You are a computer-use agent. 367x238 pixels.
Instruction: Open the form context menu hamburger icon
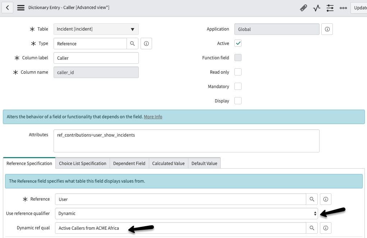pyautogui.click(x=21, y=8)
